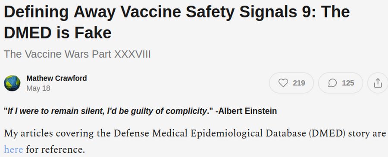
Task: Click the "-Albert Einstein" attribution
Action: click(x=246, y=111)
